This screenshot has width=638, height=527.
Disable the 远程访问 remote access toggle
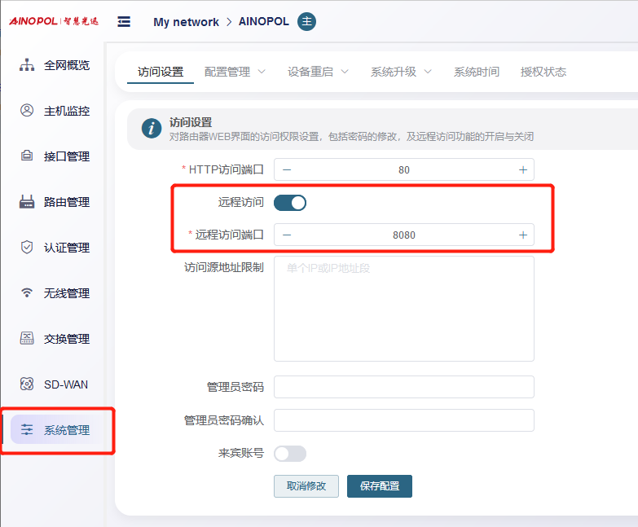tap(290, 203)
